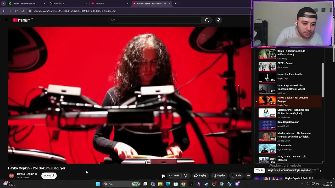Click the search magnifier button
This screenshot has height=188, width=335.
207,20
